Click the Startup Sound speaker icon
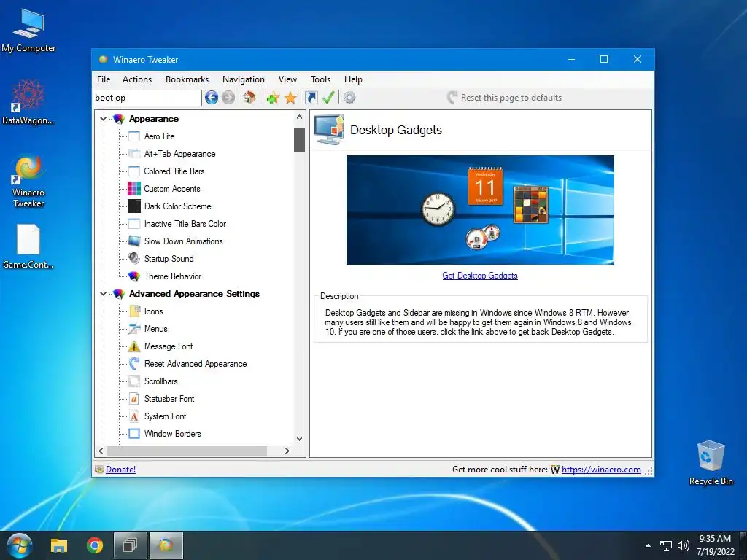The image size is (747, 560). pos(134,259)
